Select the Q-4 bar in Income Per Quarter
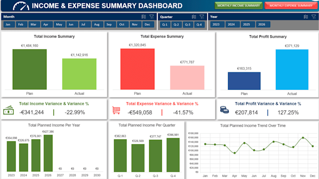319x179 pixels. click(x=173, y=155)
